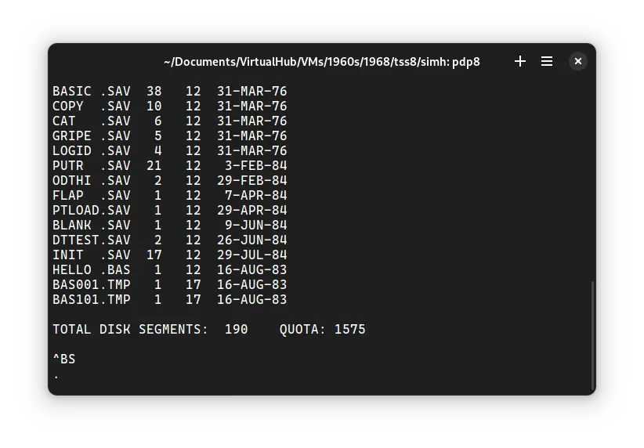Click the ^BS command line

(x=64, y=359)
